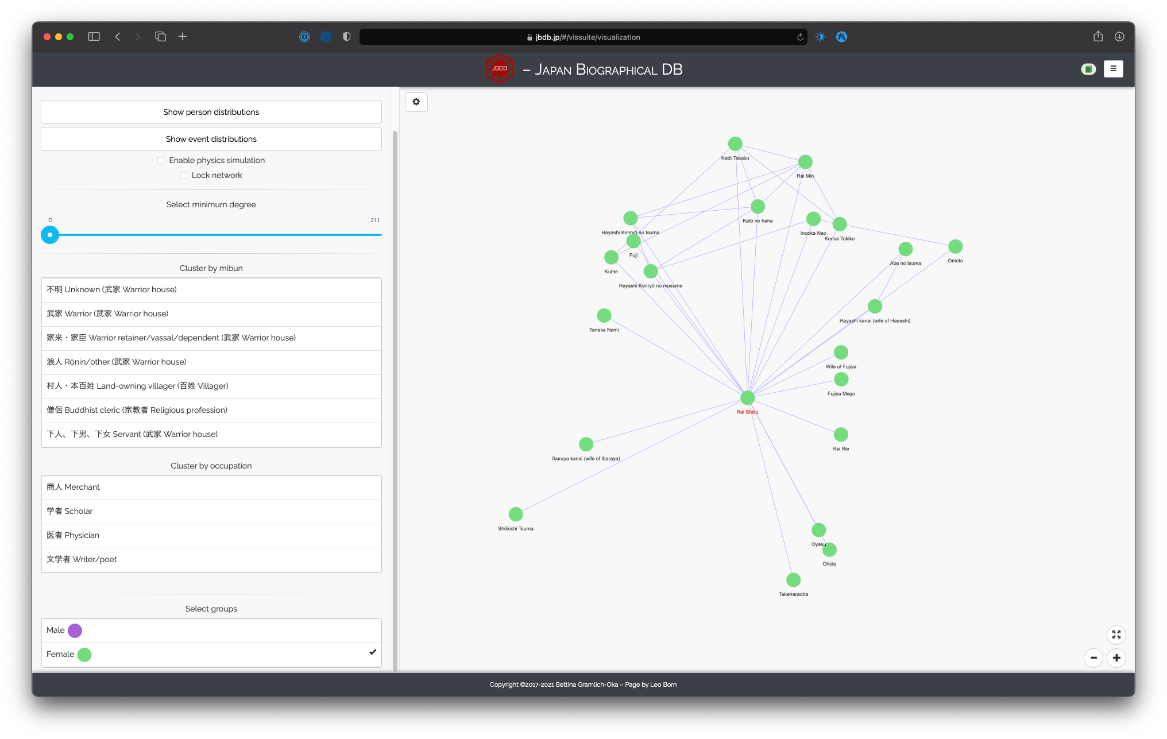Show event distributions
Image resolution: width=1167 pixels, height=739 pixels.
point(211,139)
